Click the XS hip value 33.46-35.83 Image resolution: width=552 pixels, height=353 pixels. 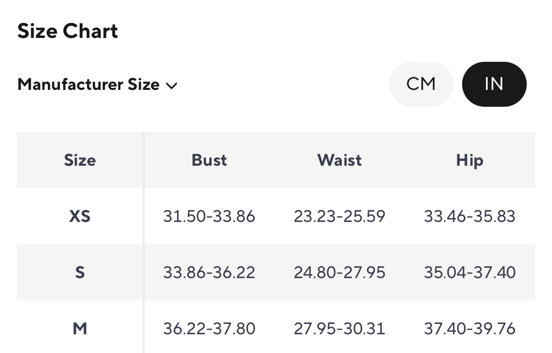tap(470, 216)
